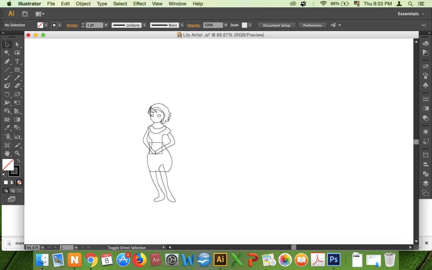The height and width of the screenshot is (270, 432).
Task: Set paint mode to Color
Action: click(x=6, y=182)
